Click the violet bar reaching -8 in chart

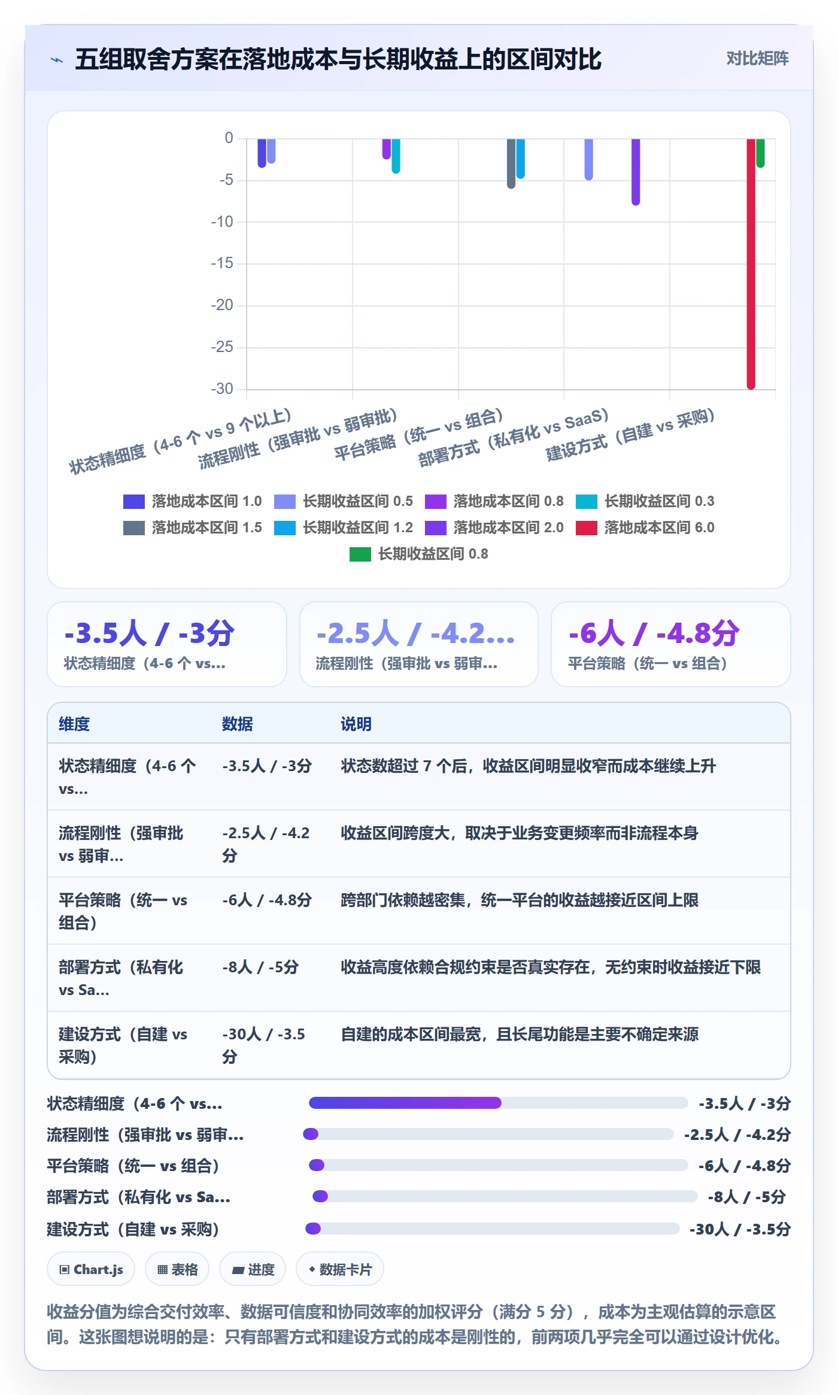tap(636, 172)
